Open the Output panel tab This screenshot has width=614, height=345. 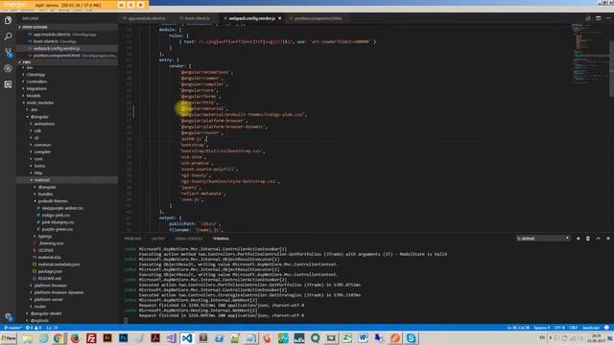click(158, 239)
